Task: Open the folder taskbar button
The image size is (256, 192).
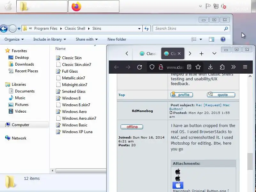Action: [42, 6]
